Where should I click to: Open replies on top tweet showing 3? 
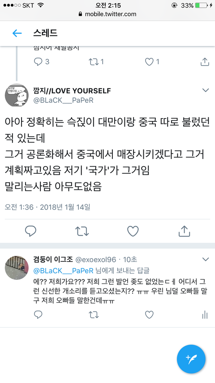[x=42, y=62]
